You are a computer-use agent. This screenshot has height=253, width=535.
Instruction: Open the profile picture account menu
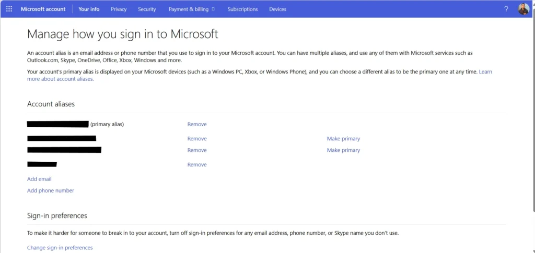524,9
